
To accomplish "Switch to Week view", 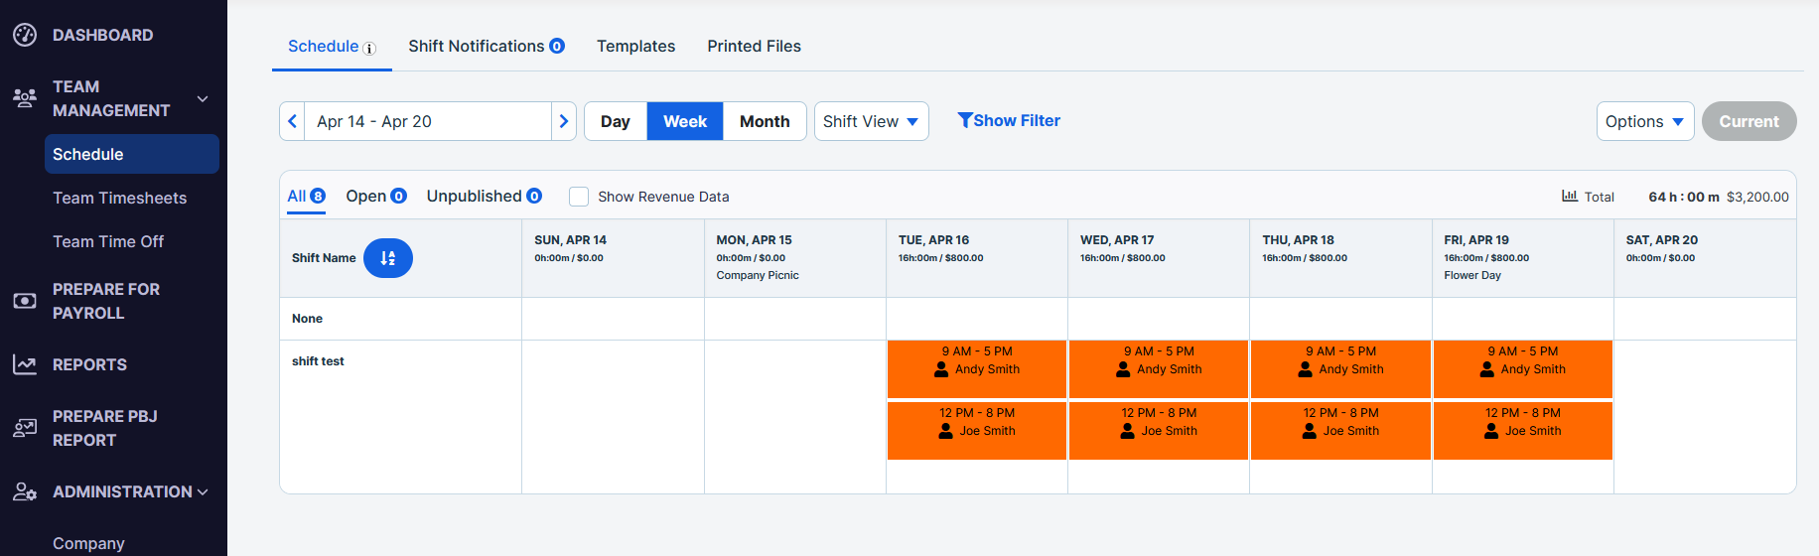I will [x=685, y=121].
